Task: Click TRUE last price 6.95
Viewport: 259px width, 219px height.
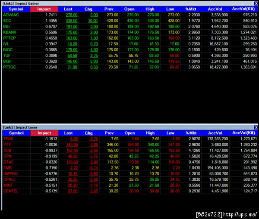Action: (x=74, y=139)
